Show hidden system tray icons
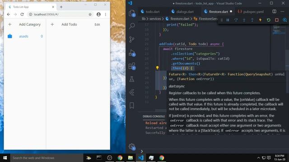 click(258, 158)
